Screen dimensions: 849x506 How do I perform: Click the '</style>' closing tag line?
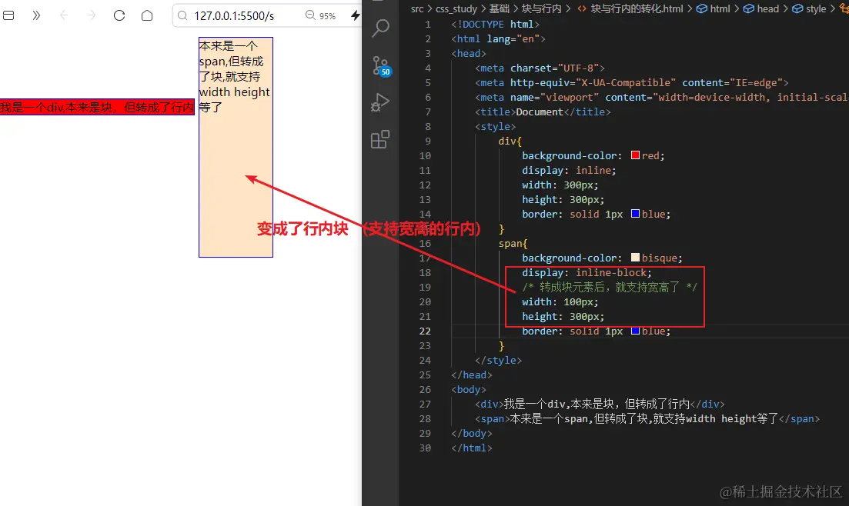coord(498,360)
